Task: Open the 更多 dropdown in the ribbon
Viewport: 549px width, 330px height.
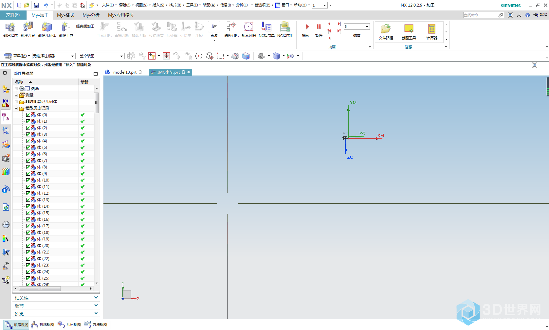Action: [214, 31]
